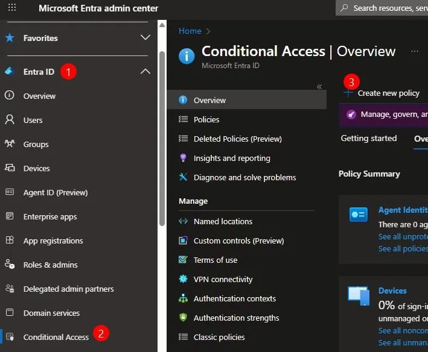The image size is (428, 352).
Task: Click the Manage, govern banner rocket icon
Action: point(351,115)
